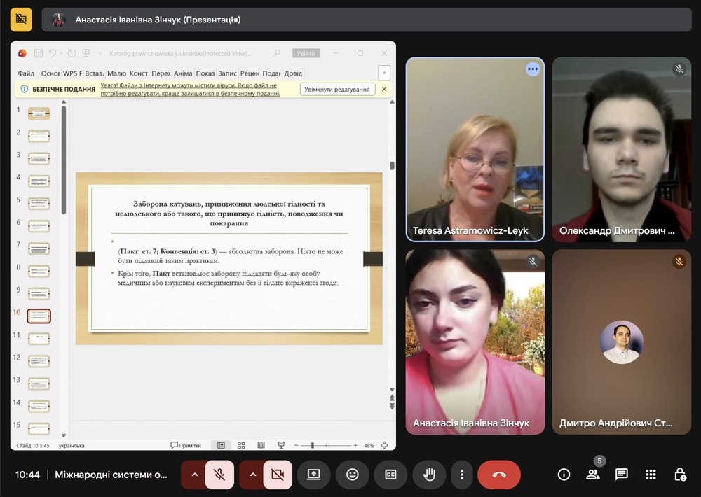The width and height of the screenshot is (701, 497).
Task: Click the Примітки notes button
Action: click(x=186, y=445)
